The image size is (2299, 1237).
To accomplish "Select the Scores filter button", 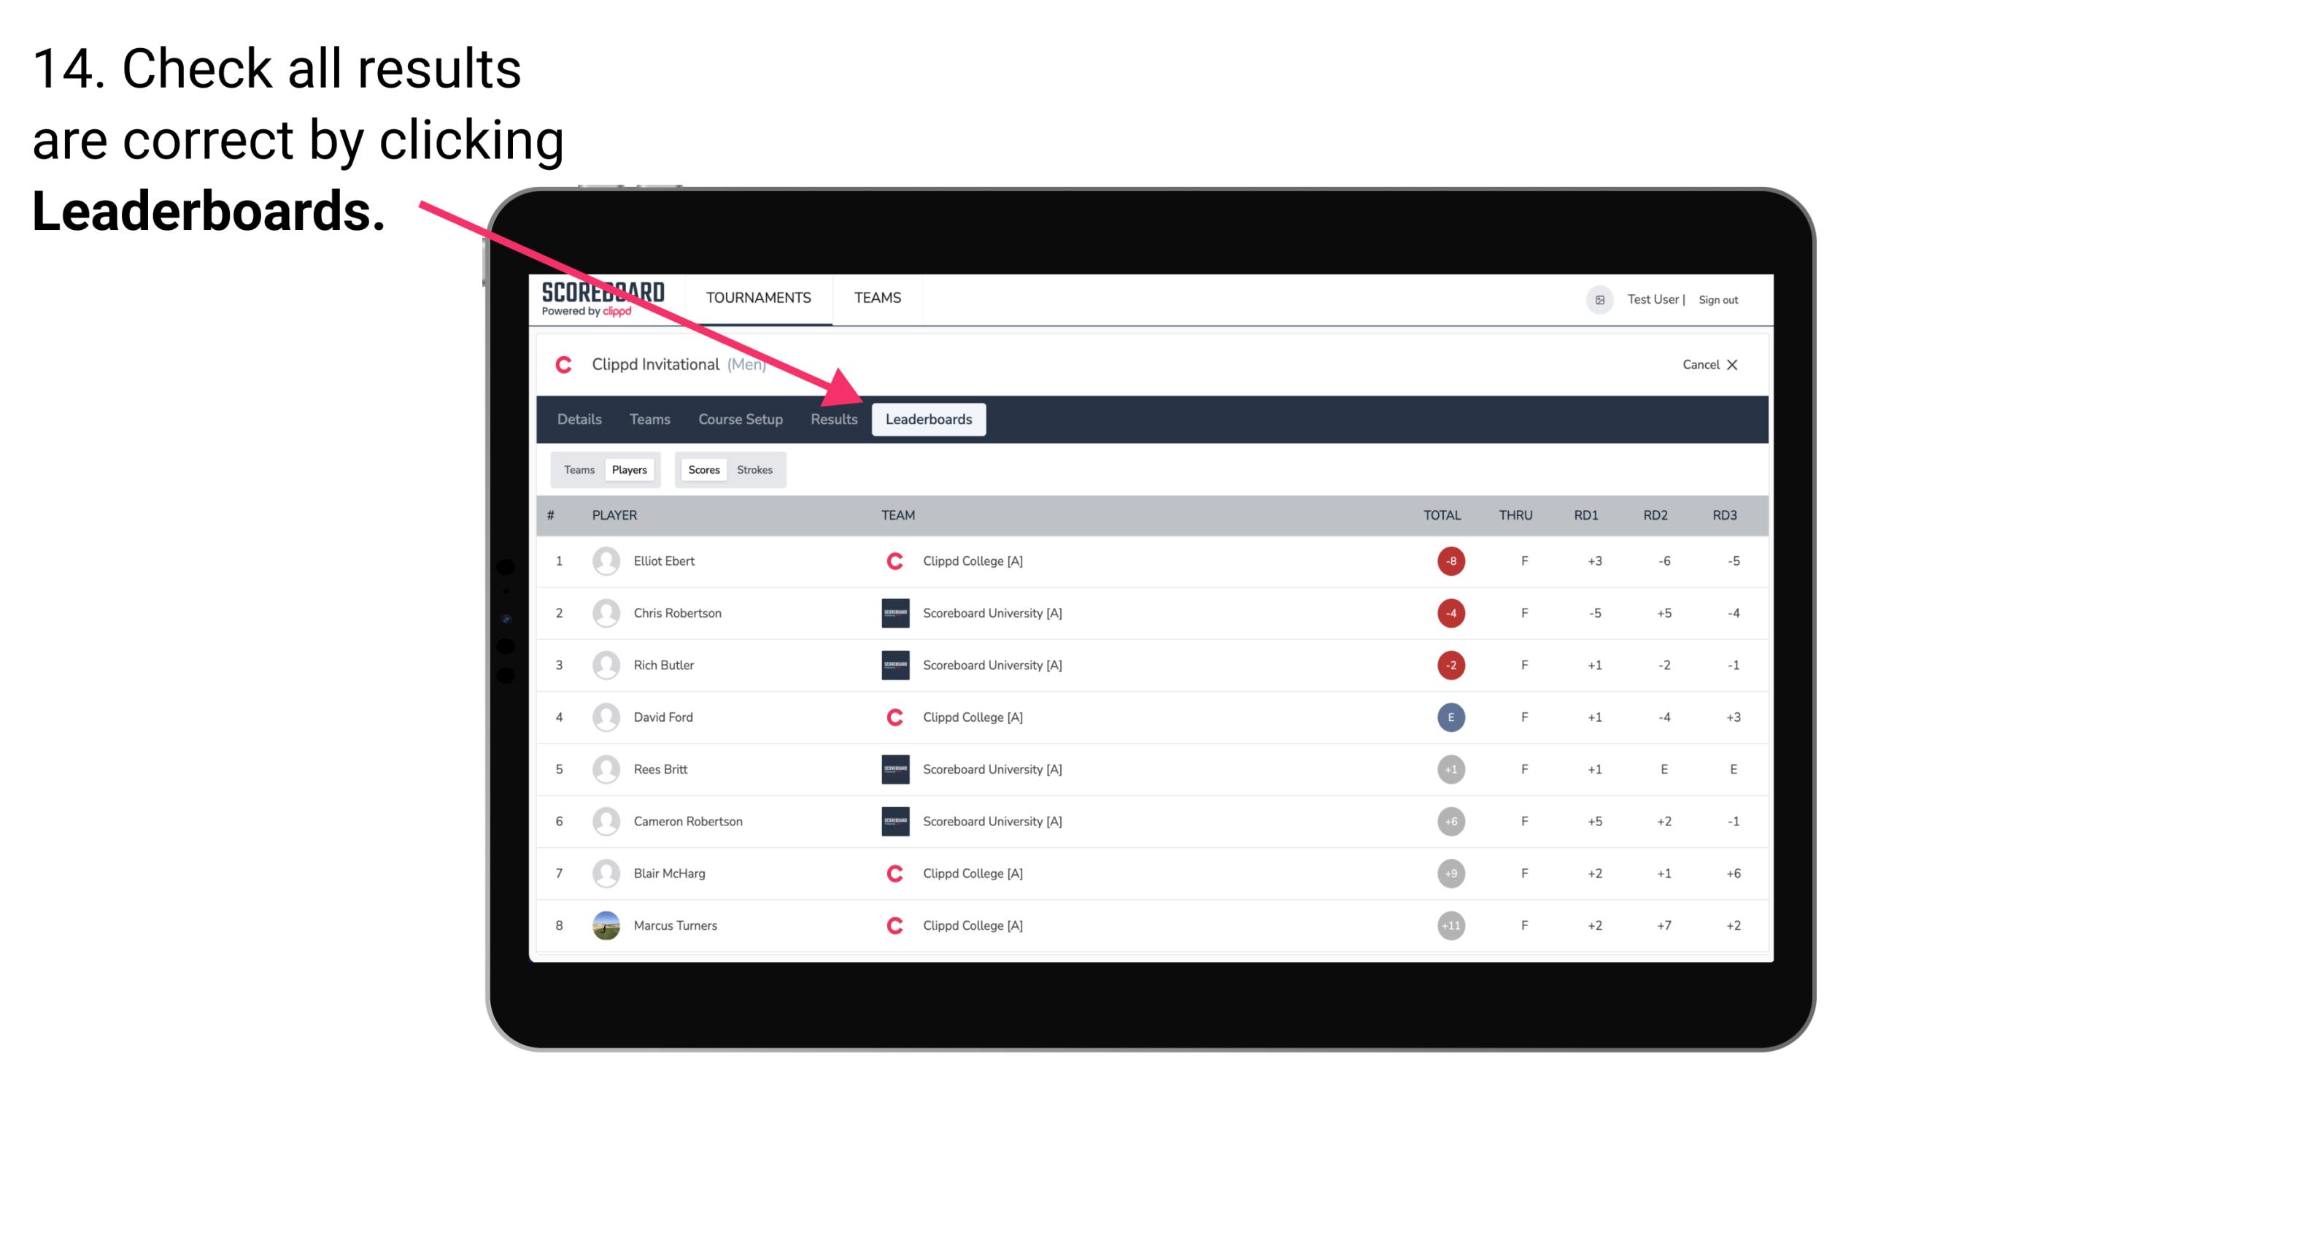I will (x=703, y=469).
